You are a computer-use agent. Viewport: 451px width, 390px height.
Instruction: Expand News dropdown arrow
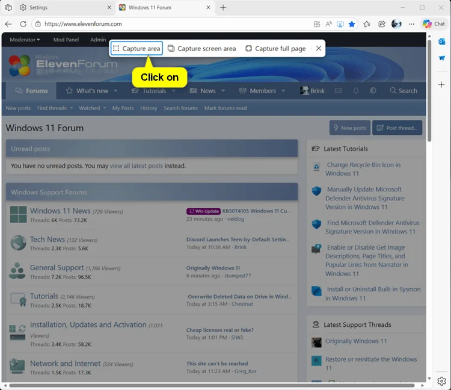(223, 91)
